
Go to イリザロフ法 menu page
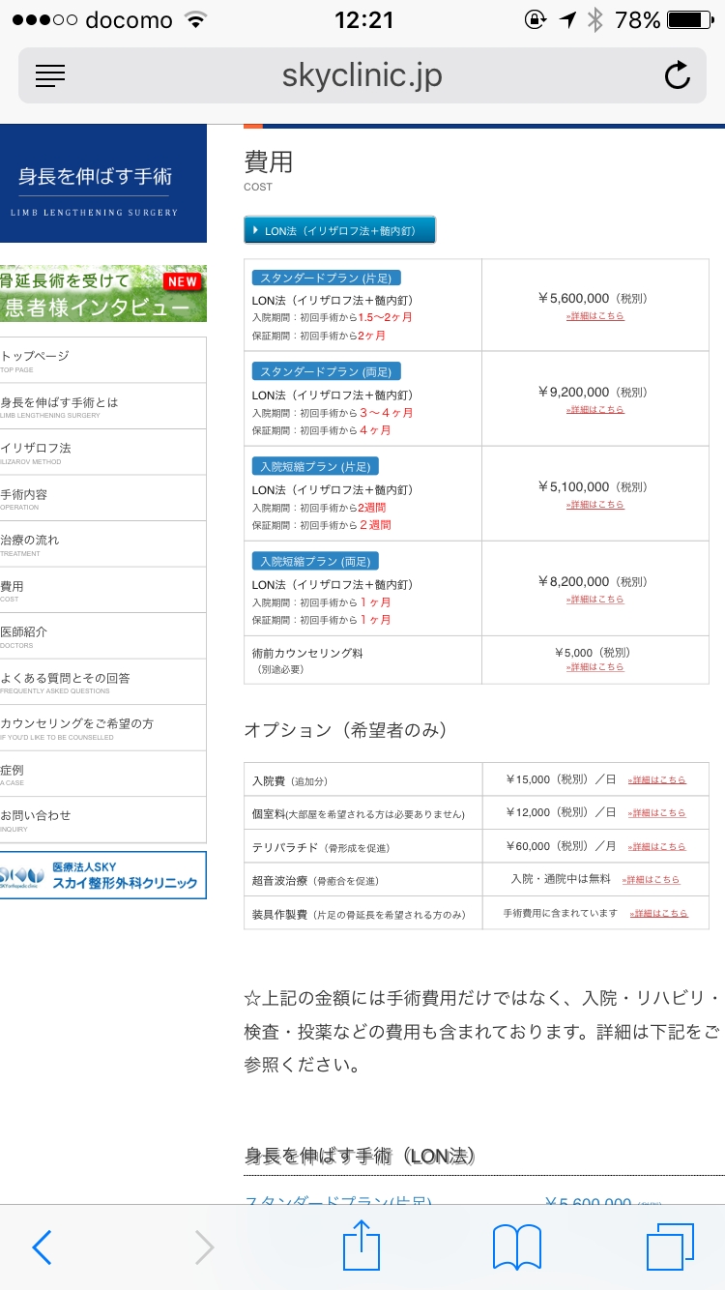(102, 452)
